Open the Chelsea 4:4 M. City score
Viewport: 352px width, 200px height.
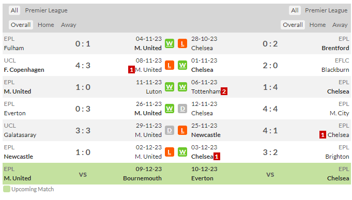pyautogui.click(x=270, y=109)
